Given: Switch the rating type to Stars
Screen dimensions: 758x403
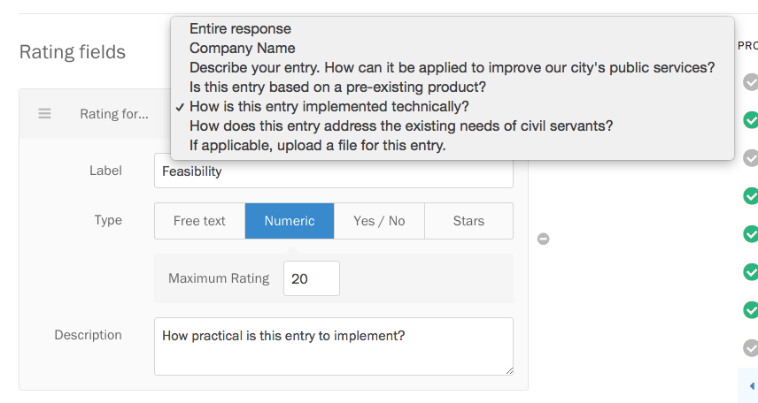Looking at the screenshot, I should pos(469,221).
